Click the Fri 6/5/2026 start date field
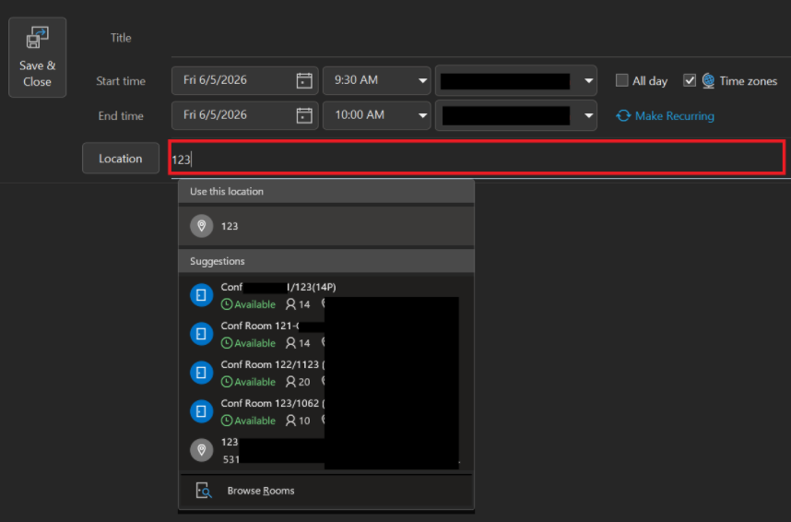Image resolution: width=791 pixels, height=522 pixels. (244, 80)
